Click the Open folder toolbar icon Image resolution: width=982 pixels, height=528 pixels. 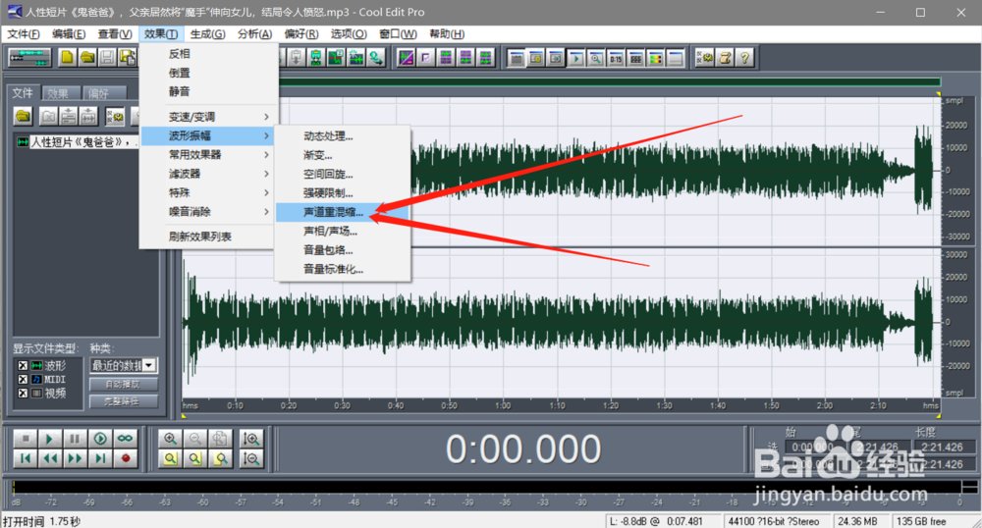87,58
